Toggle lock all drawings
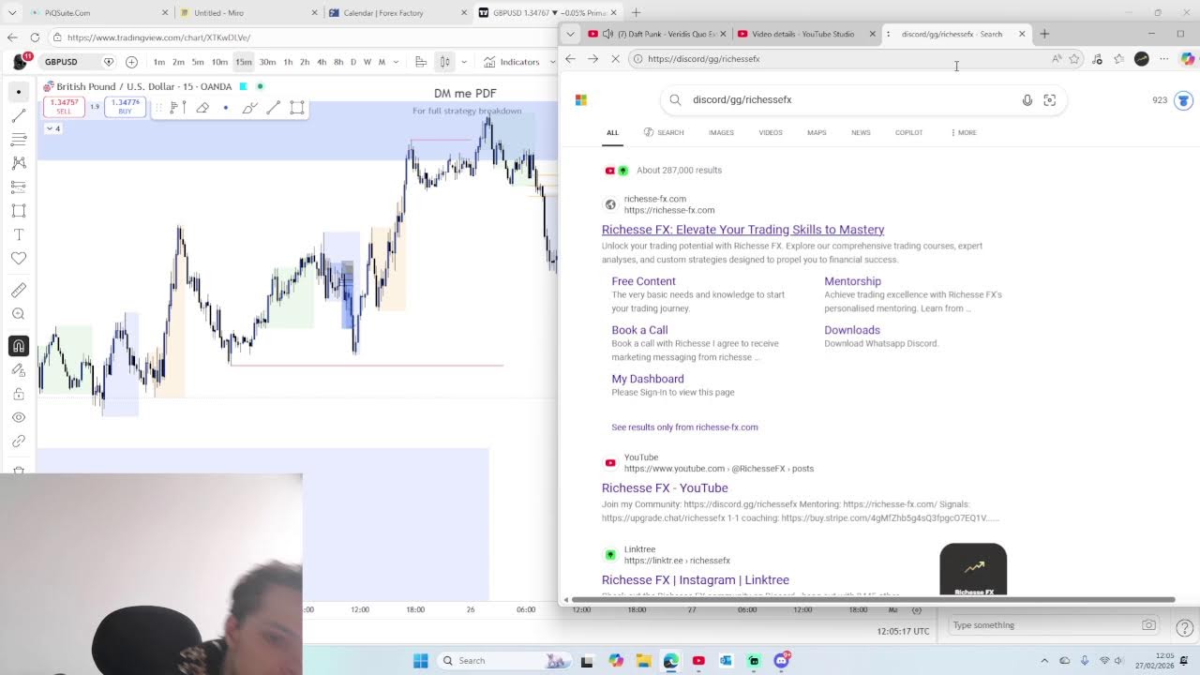This screenshot has height=675, width=1200. (18, 394)
